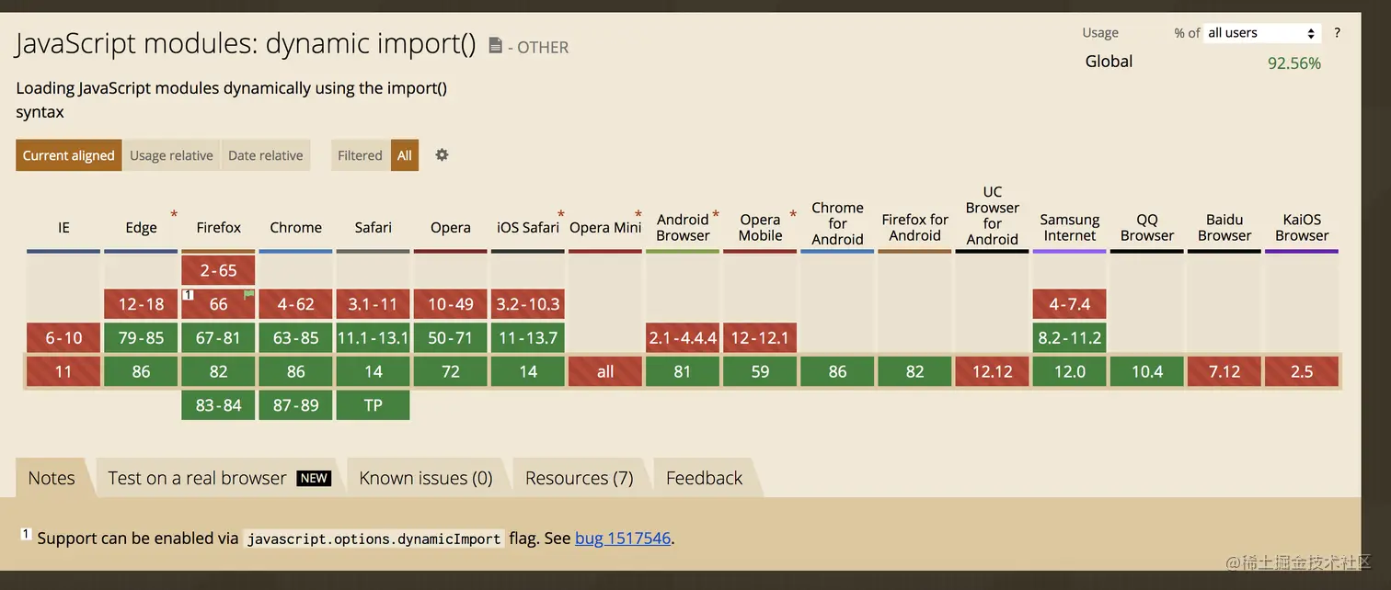The width and height of the screenshot is (1391, 590).
Task: Click the KaiOS Browser 2.5 cell
Action: click(x=1302, y=371)
